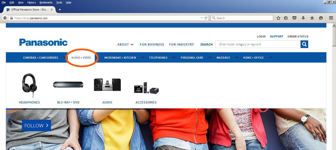Open the View menu
This screenshot has width=336, height=150.
(21, 2)
